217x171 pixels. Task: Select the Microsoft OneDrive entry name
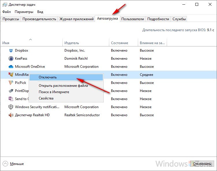[x=30, y=67]
